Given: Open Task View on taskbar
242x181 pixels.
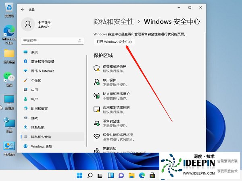Looking at the screenshot, I should point(100,175).
